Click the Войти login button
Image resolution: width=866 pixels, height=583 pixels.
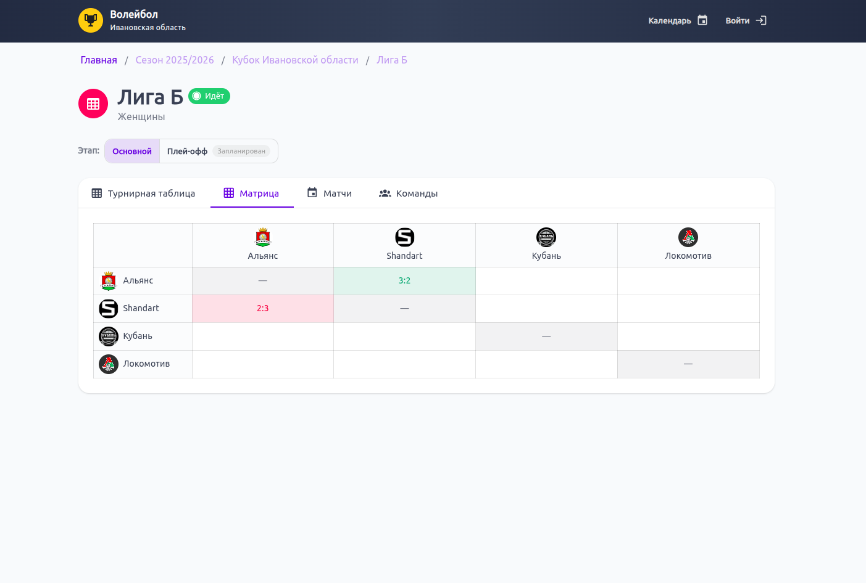click(746, 21)
